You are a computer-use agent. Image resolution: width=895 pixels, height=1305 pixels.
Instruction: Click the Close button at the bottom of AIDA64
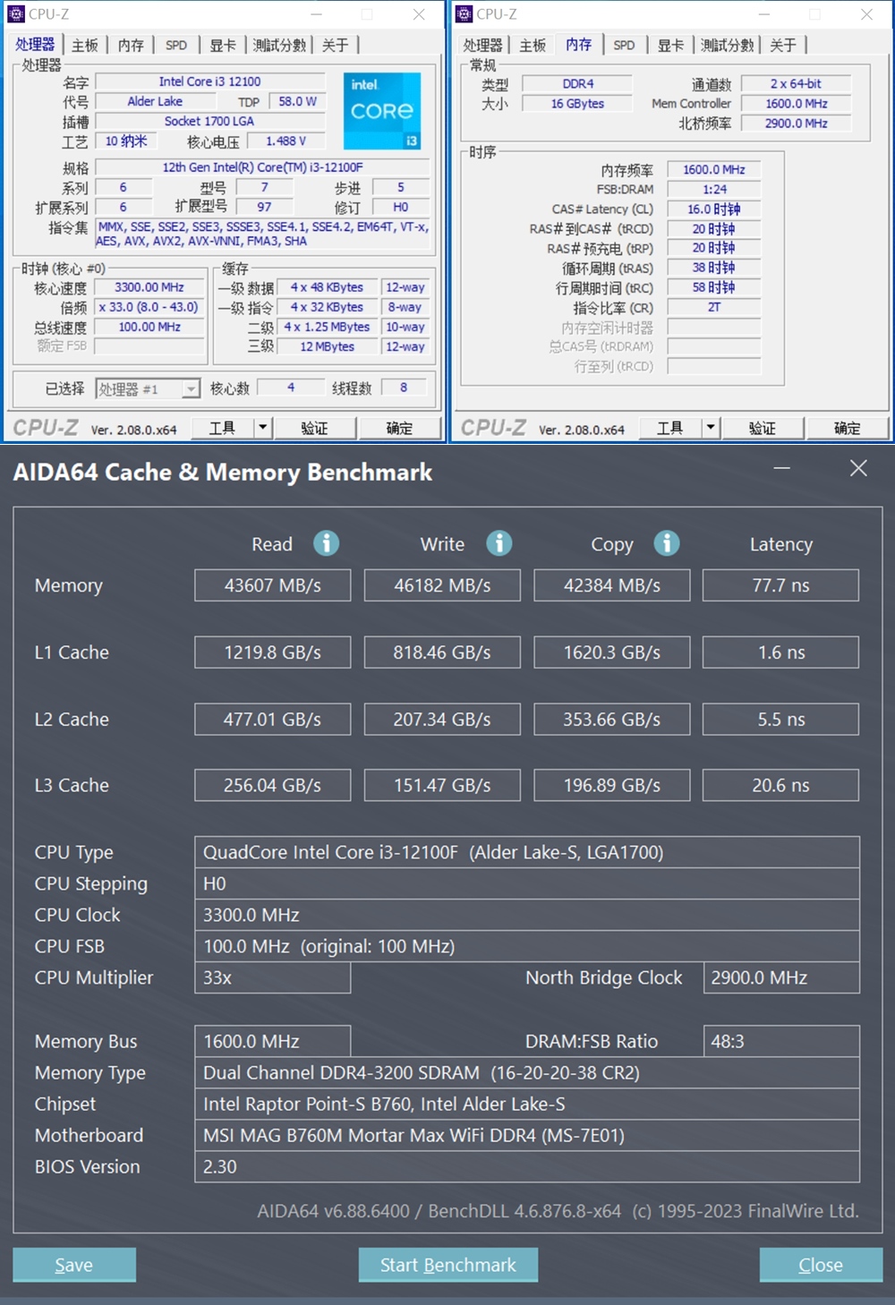(821, 1265)
